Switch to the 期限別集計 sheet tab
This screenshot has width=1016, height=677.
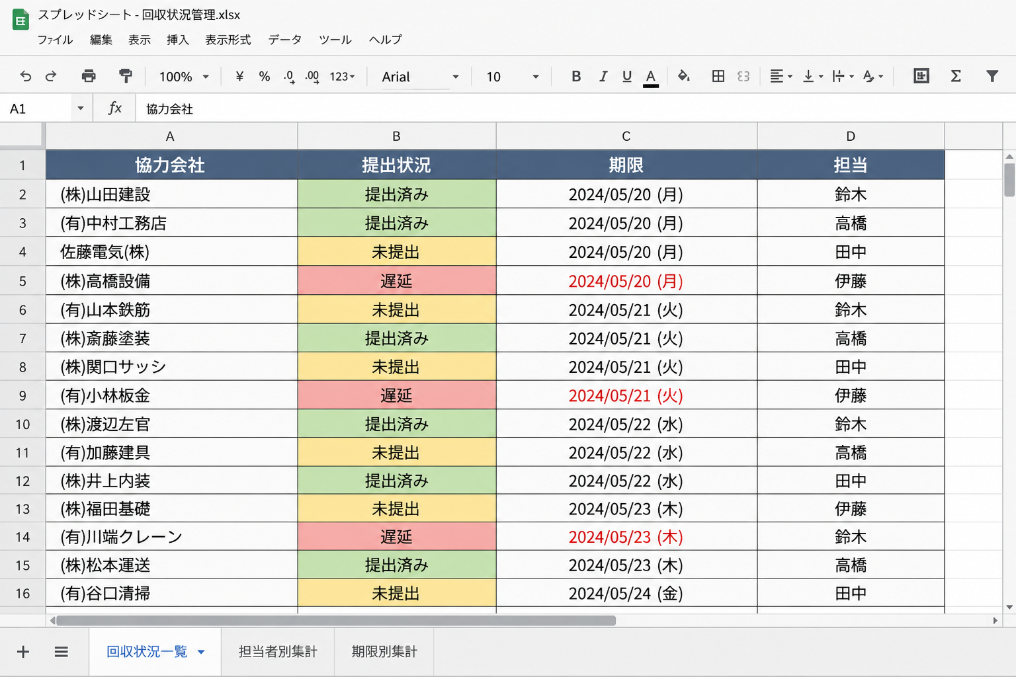tap(384, 652)
